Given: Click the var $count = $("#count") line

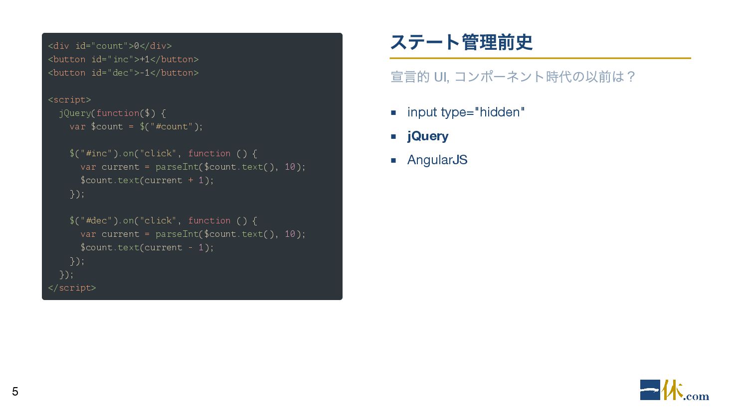Looking at the screenshot, I should pos(136,126).
